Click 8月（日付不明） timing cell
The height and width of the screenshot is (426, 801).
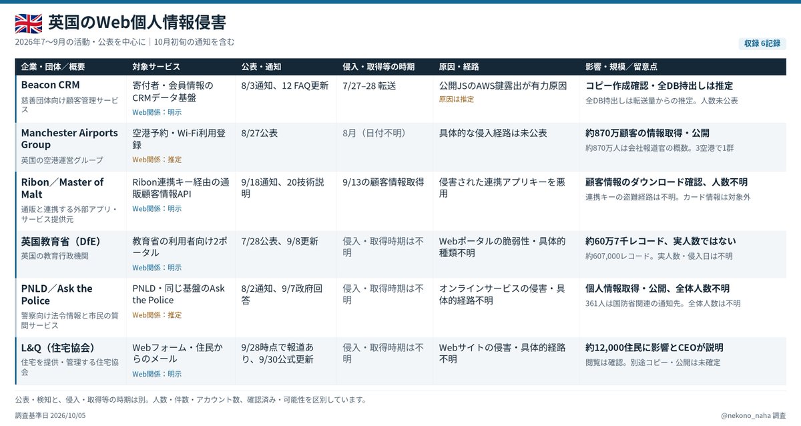pos(374,133)
